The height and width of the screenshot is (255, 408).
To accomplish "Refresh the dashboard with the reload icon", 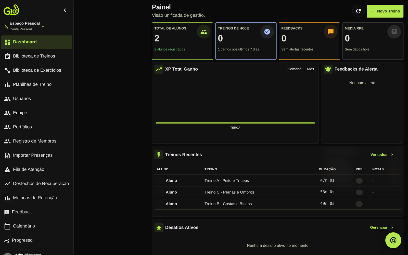I will (358, 11).
